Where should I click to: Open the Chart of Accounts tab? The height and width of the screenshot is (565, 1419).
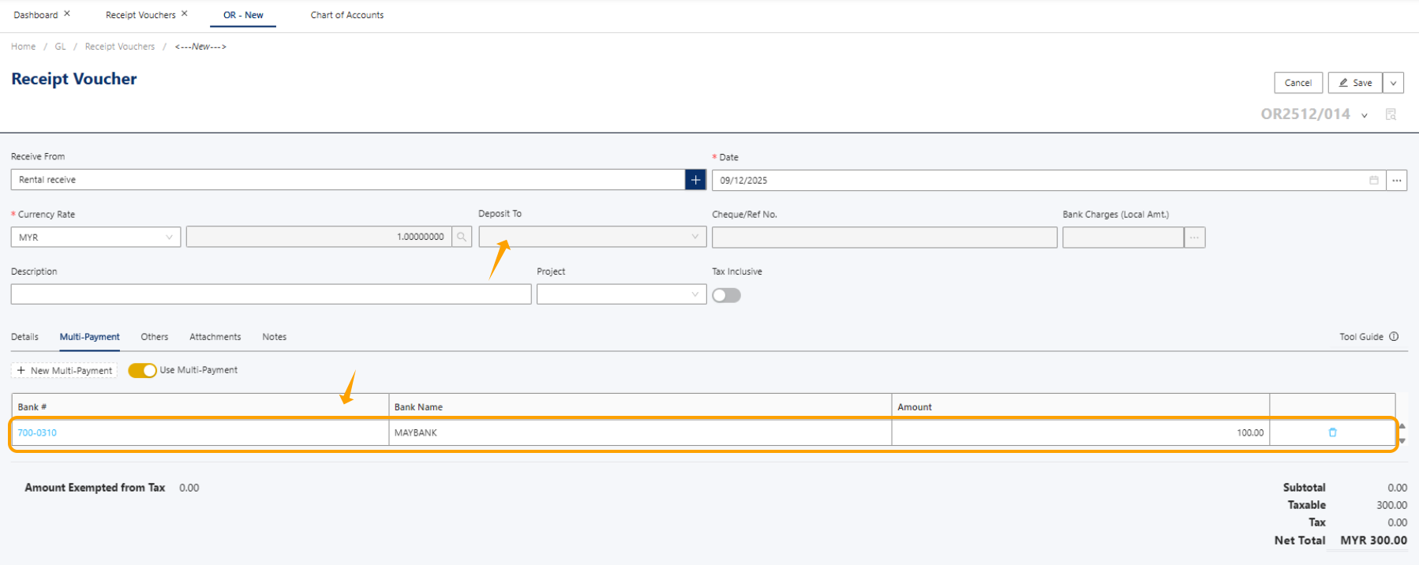coord(346,15)
